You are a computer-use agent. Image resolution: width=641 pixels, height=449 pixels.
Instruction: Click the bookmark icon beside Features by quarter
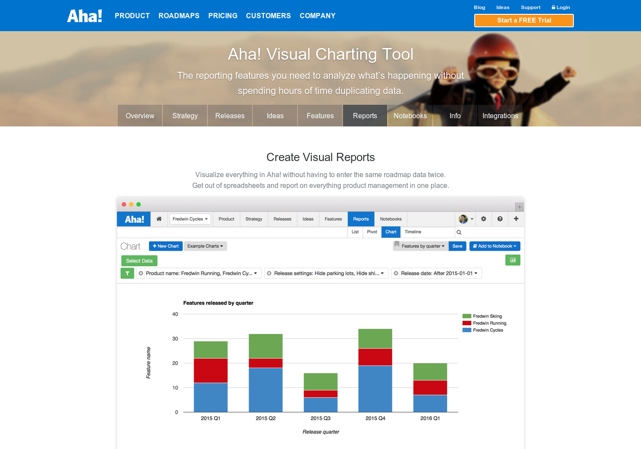(x=397, y=245)
